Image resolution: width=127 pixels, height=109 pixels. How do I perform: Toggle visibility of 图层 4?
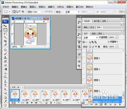tap(84, 69)
